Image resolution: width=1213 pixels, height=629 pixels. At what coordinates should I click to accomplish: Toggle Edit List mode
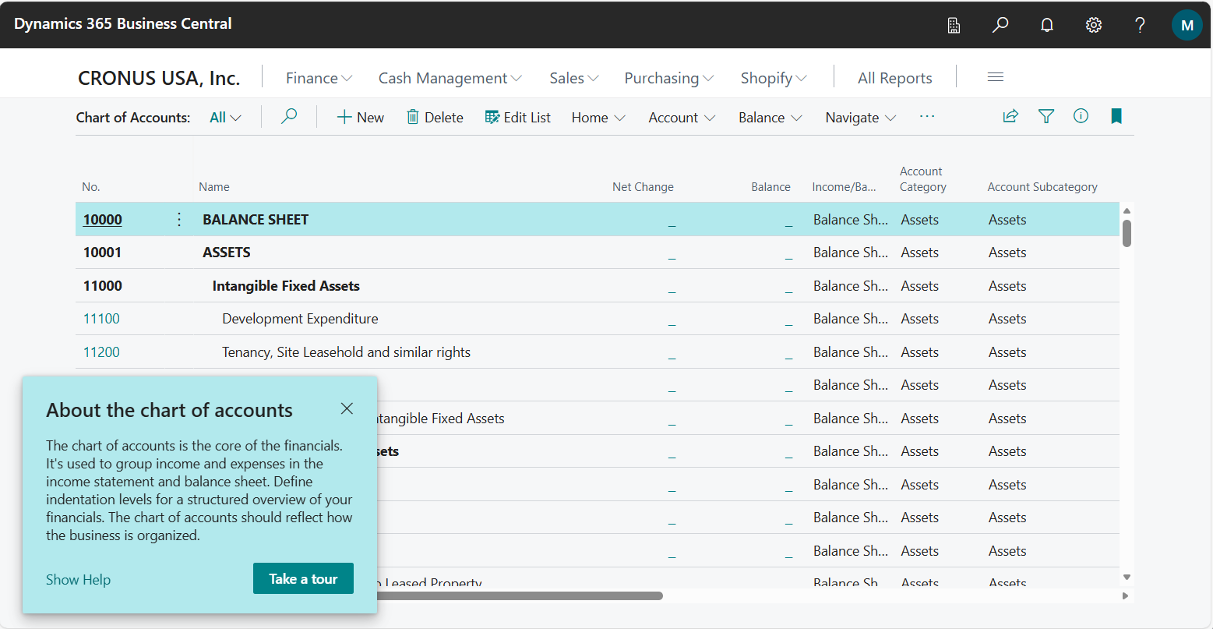tap(517, 116)
